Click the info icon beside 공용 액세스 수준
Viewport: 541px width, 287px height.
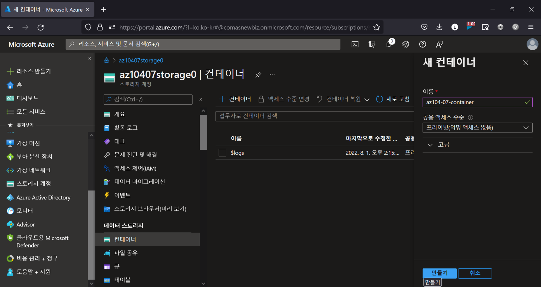point(470,117)
